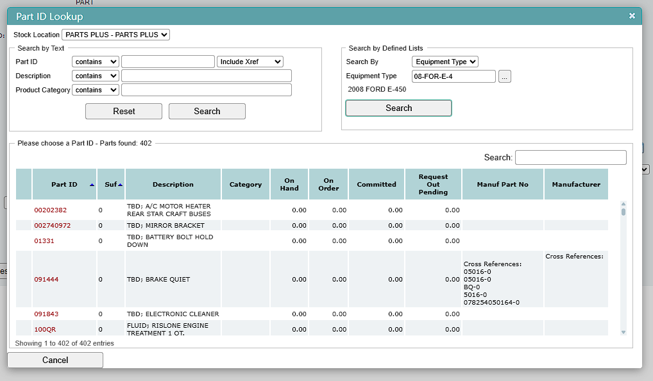This screenshot has height=381, width=653.
Task: Click the scrollbar down arrow in results
Action: click(x=623, y=332)
